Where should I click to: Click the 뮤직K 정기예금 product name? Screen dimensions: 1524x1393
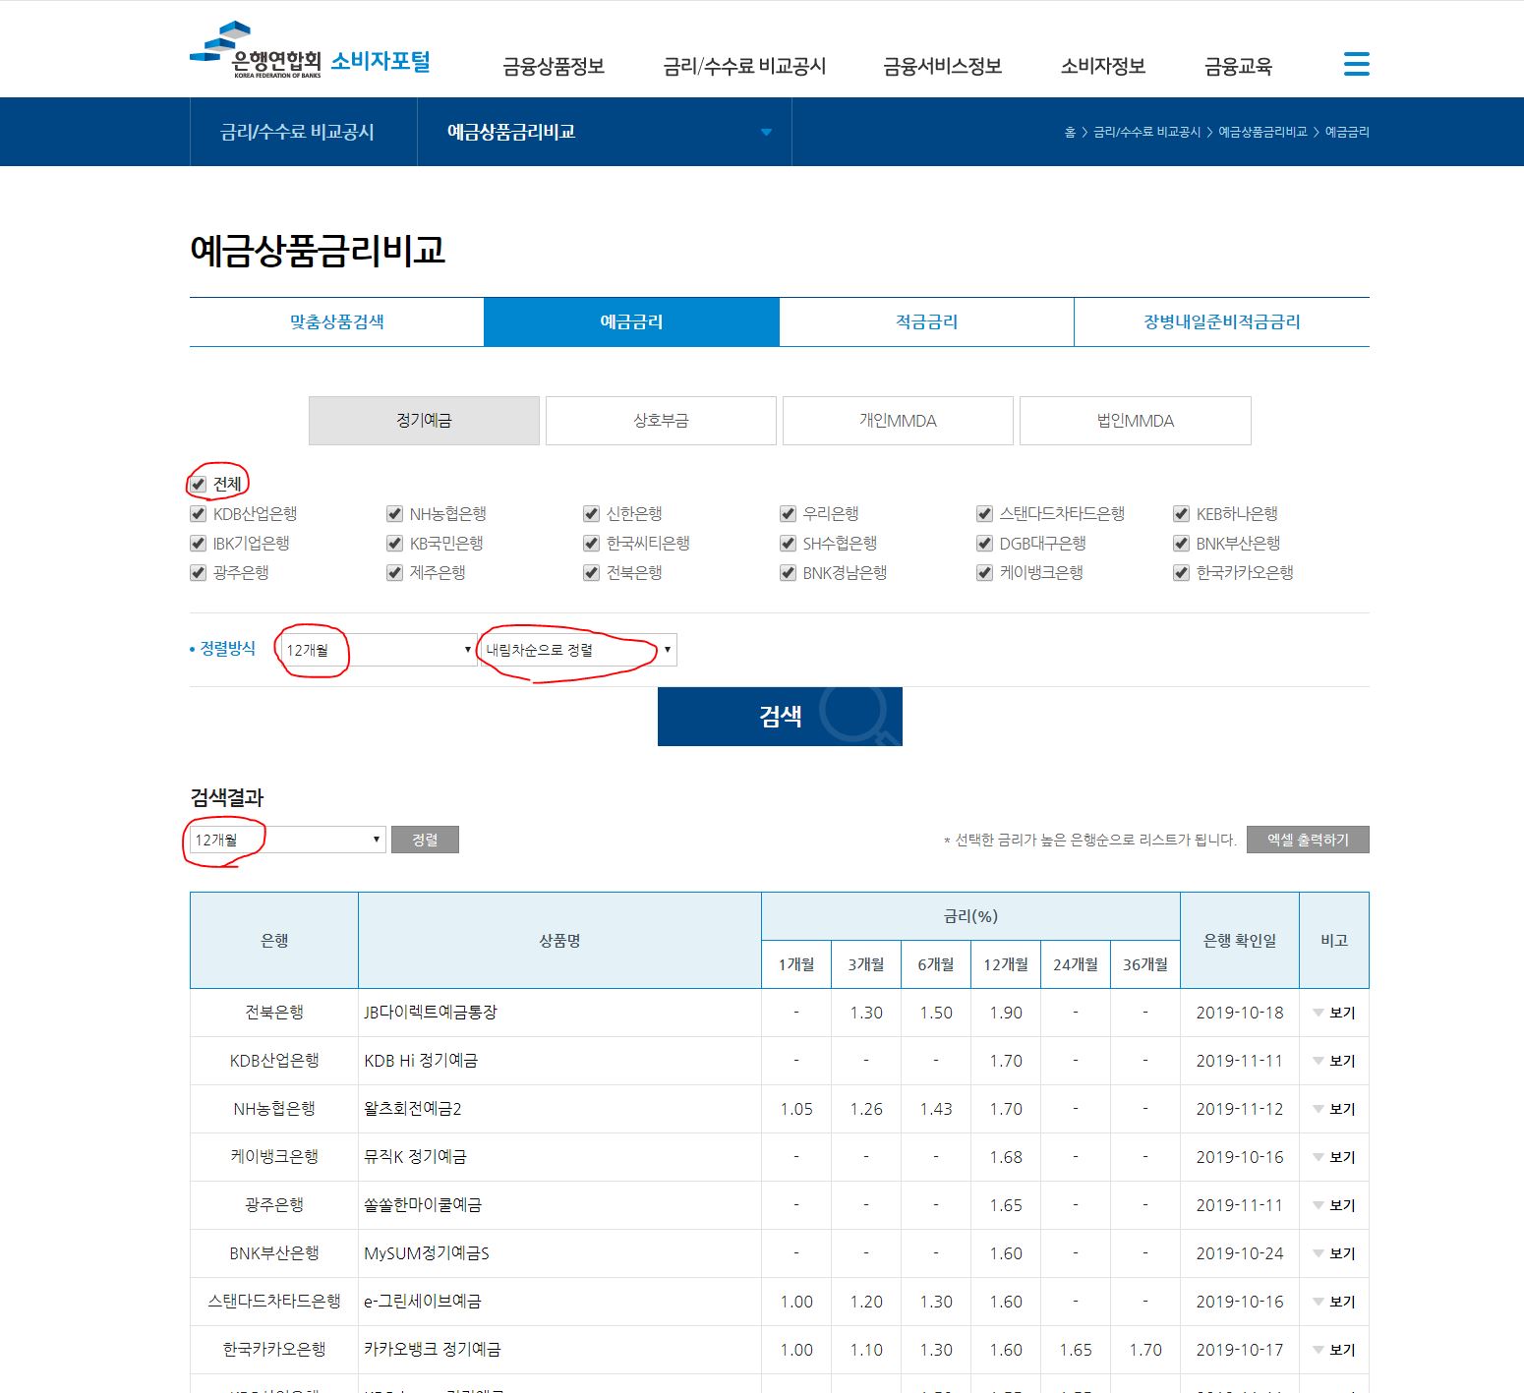(415, 1157)
